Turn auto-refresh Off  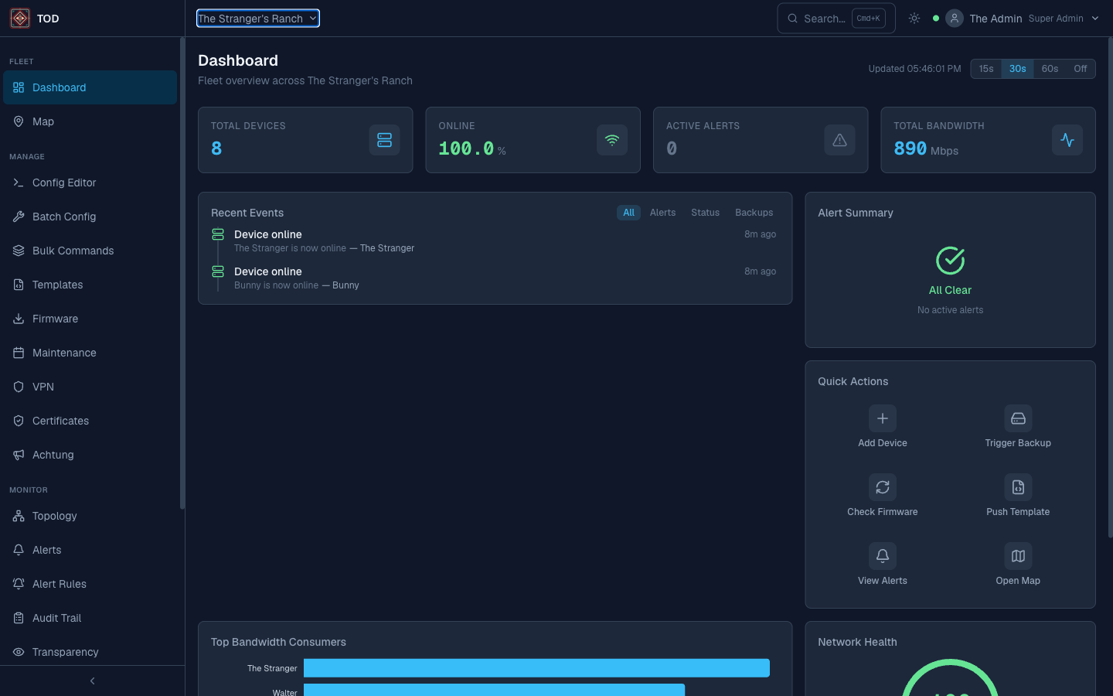click(x=1080, y=69)
